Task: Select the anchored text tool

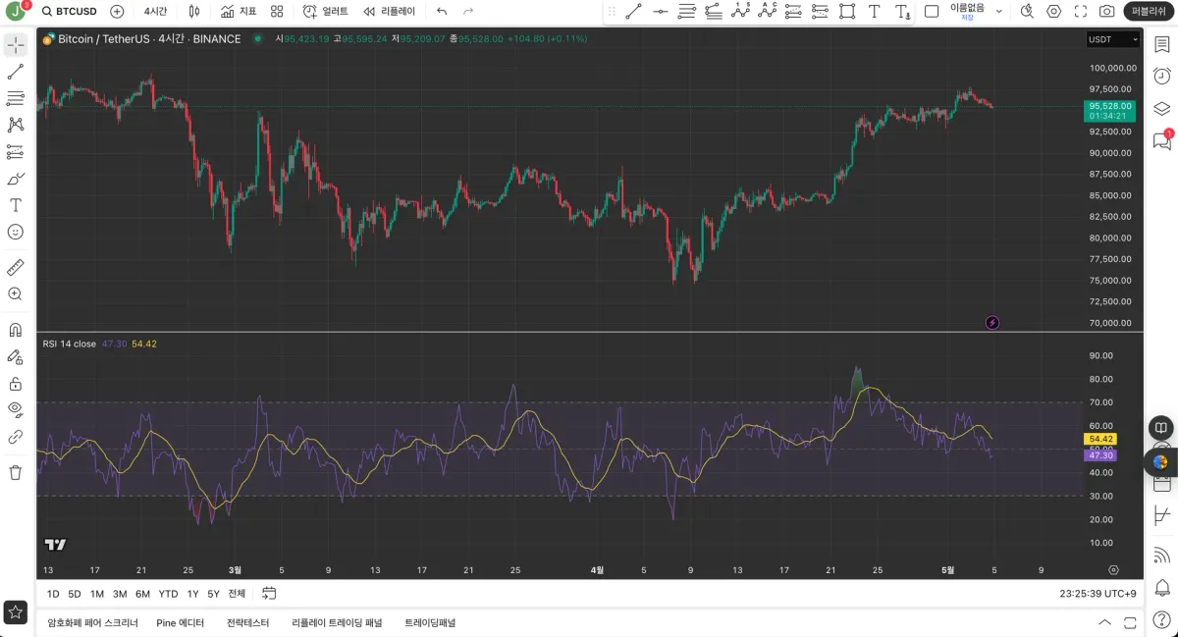Action: 901,12
